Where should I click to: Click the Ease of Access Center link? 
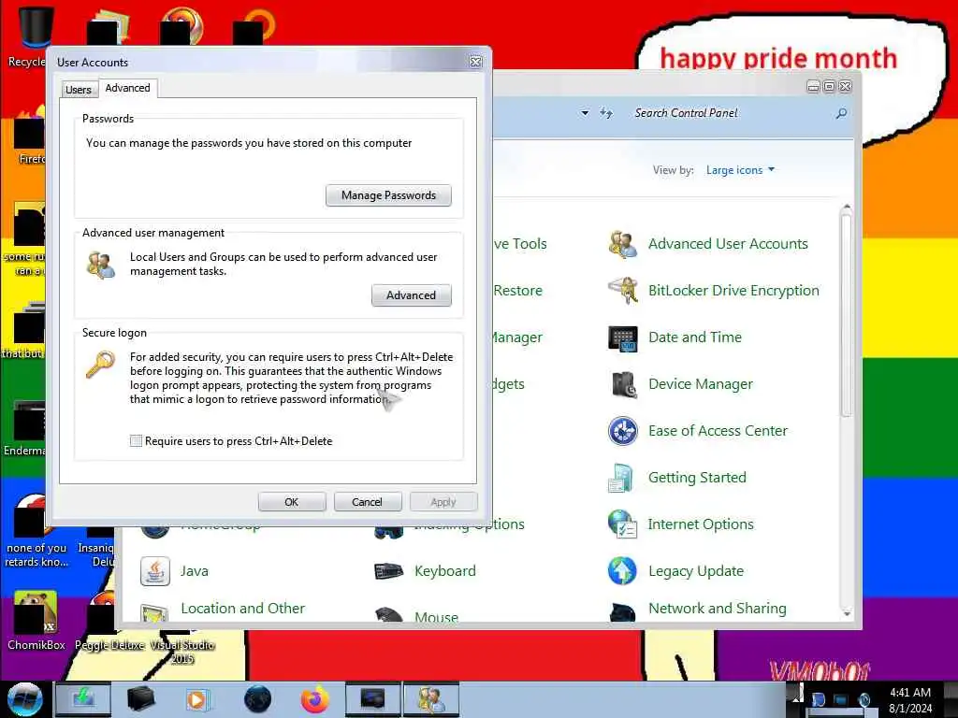[718, 431]
